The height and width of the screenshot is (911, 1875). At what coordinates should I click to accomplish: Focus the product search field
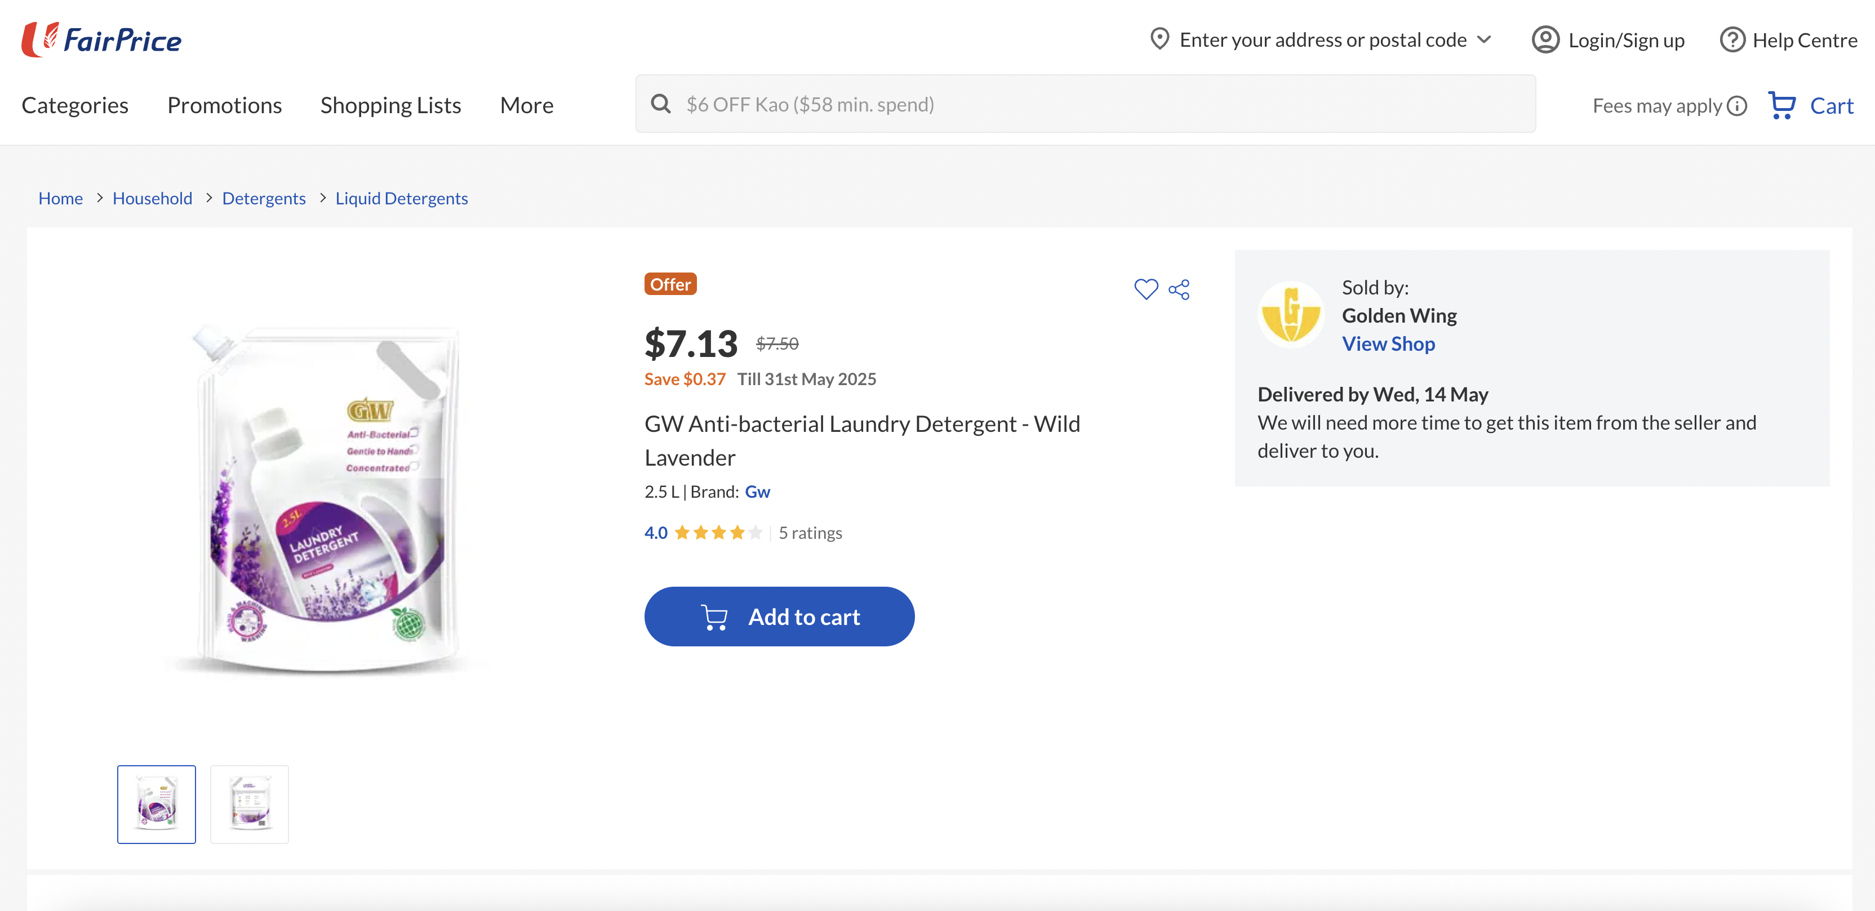coord(1085,104)
